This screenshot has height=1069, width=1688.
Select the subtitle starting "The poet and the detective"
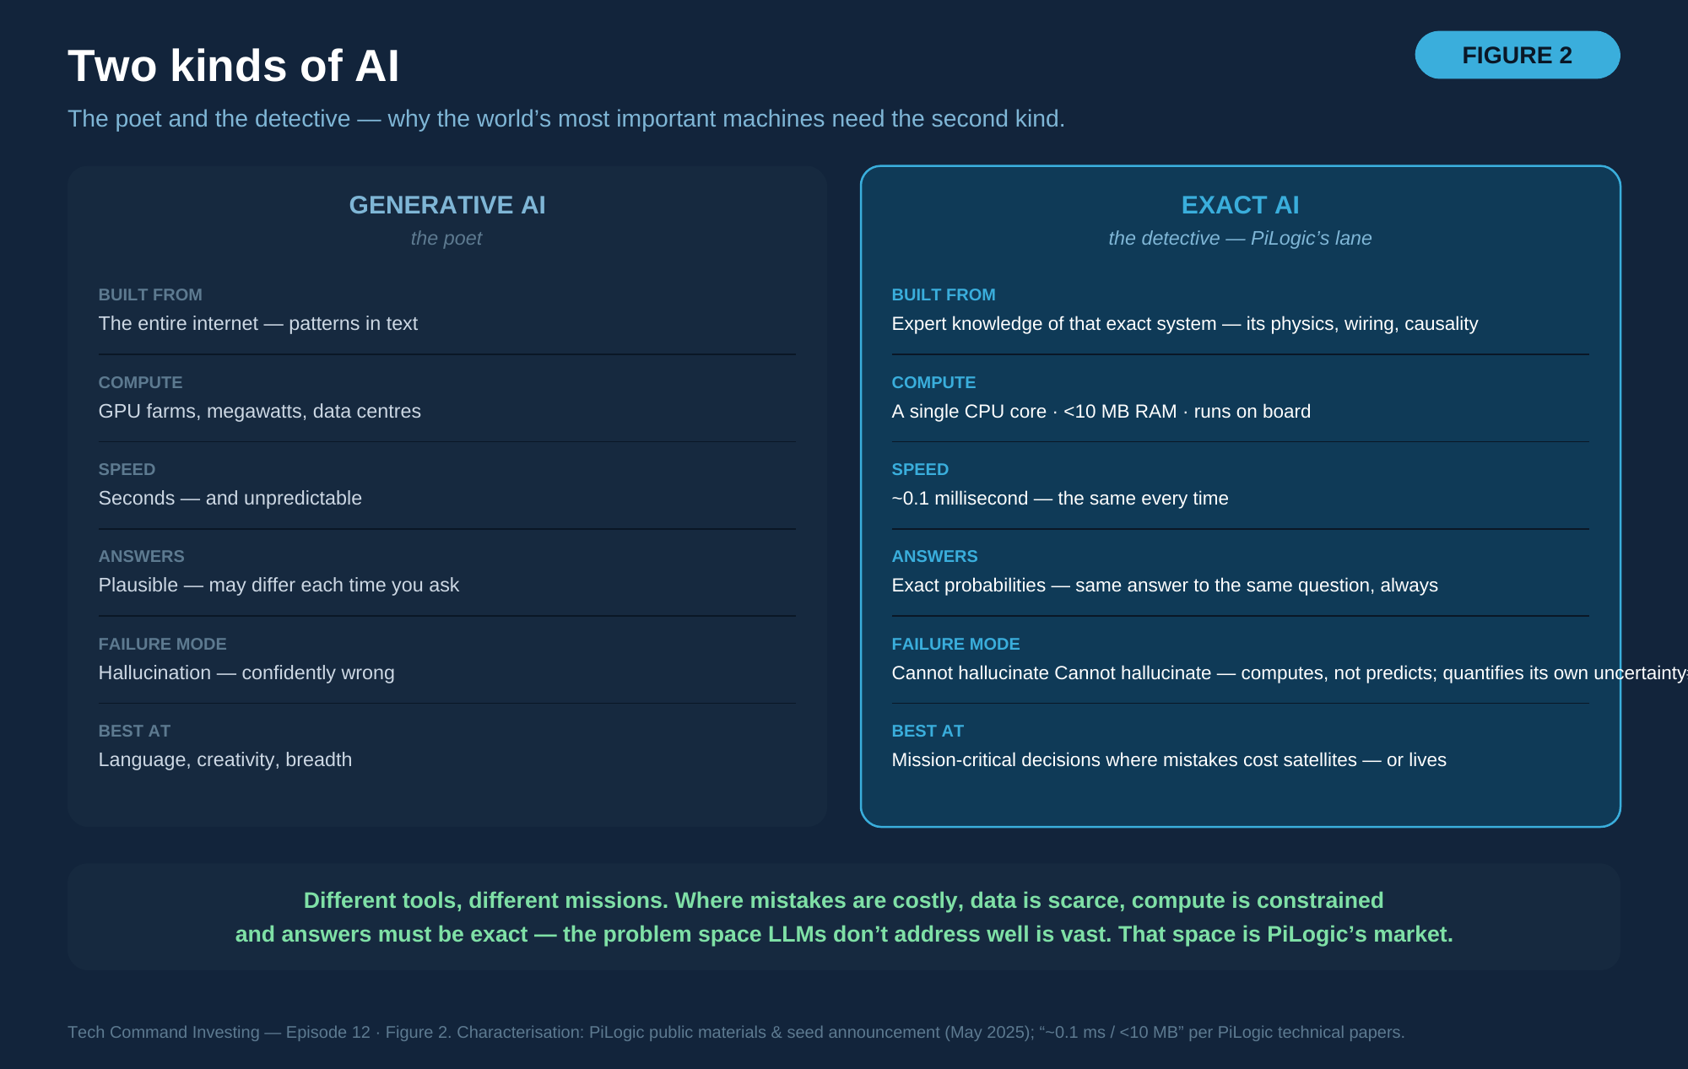[x=566, y=119]
